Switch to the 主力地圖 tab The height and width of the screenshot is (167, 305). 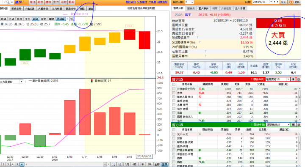click(x=57, y=8)
